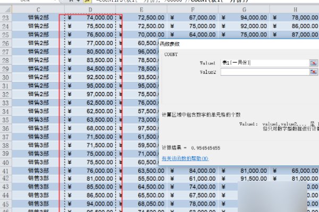This screenshot has width=319, height=212.
Task: Select column C header
Action: [38, 10]
